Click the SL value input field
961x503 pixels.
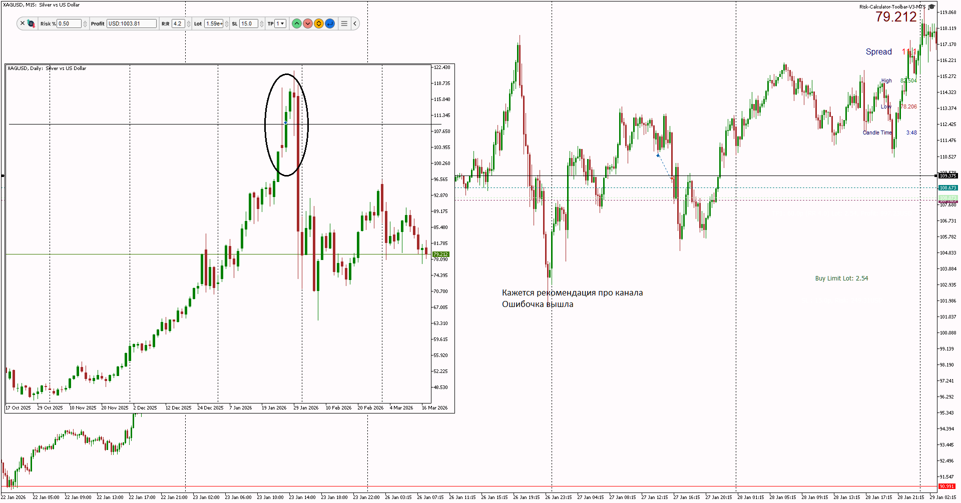point(249,23)
